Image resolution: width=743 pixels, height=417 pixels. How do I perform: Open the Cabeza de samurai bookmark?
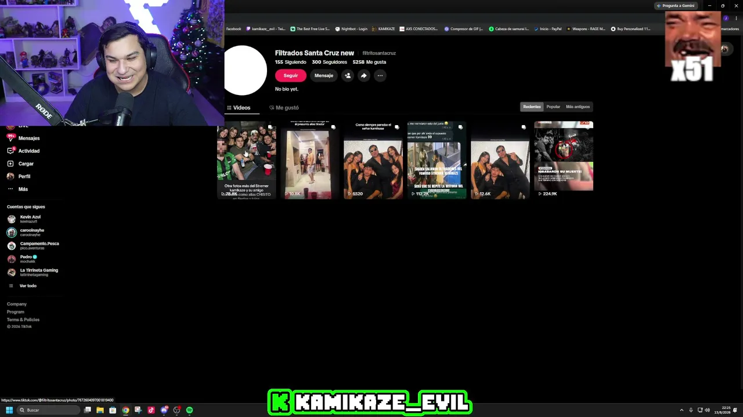pyautogui.click(x=509, y=29)
